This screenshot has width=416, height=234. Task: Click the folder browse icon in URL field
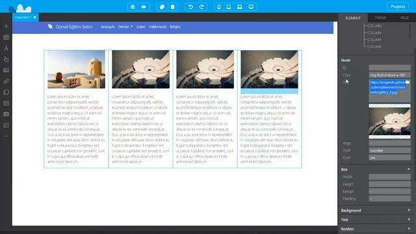coord(408,83)
